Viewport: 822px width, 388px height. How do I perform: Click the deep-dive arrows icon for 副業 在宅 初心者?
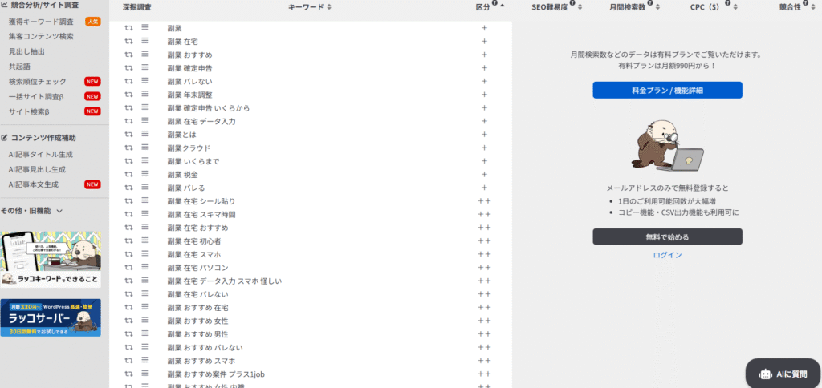(128, 240)
